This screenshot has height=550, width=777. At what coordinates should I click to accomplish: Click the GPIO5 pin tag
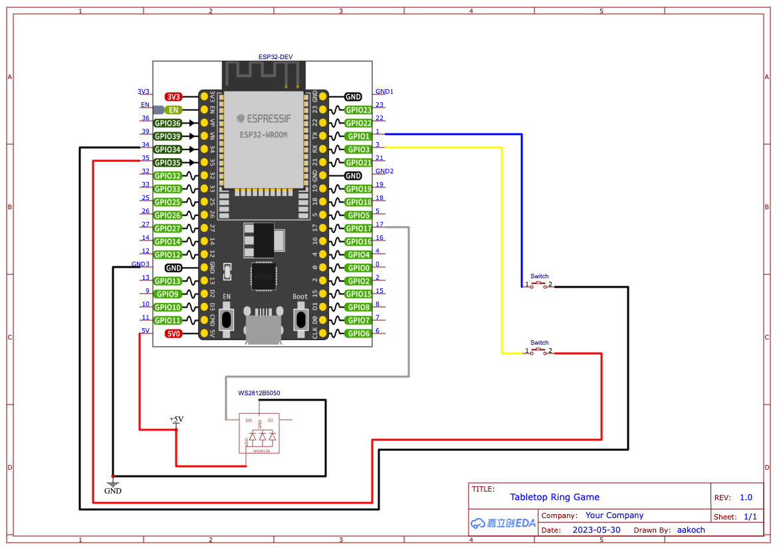(358, 215)
